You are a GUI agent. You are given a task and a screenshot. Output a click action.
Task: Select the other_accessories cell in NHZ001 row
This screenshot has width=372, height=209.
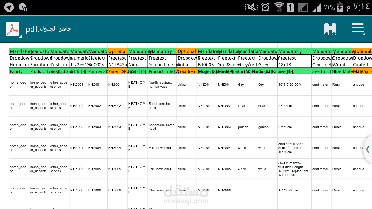[x=59, y=84]
